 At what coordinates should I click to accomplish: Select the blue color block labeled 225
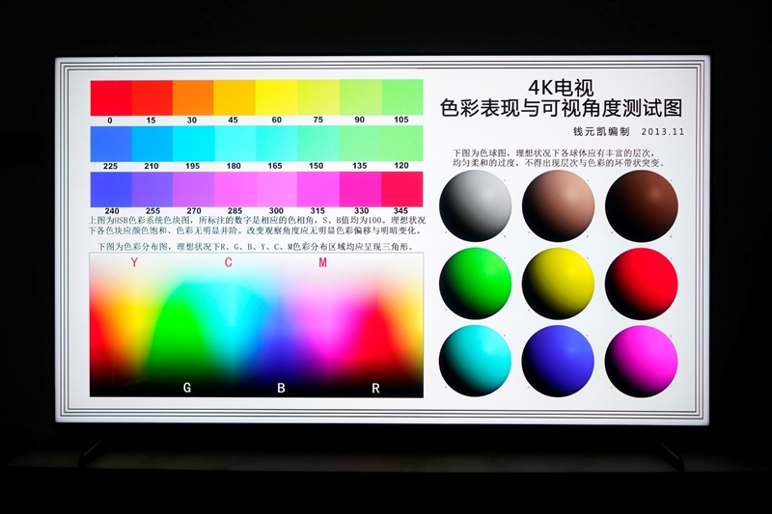click(x=111, y=144)
